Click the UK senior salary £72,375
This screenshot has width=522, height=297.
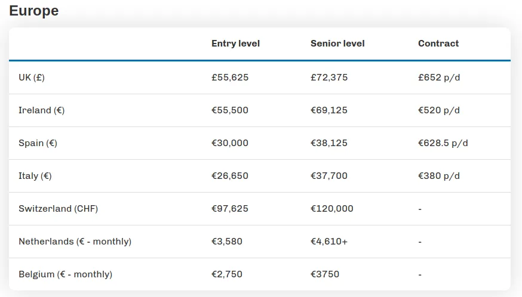click(329, 78)
